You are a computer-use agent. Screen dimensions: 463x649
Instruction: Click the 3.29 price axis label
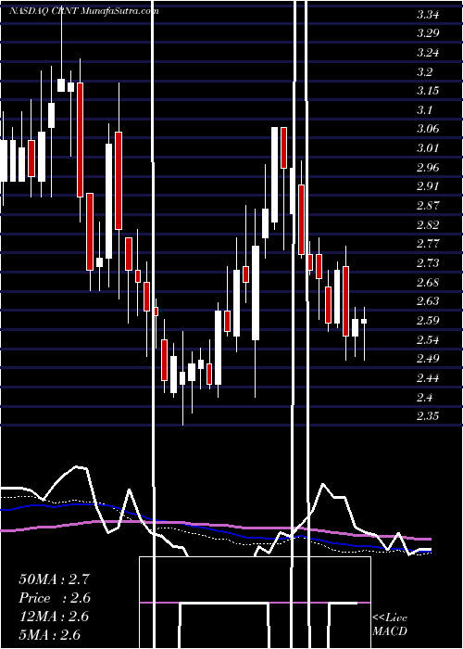[428, 33]
